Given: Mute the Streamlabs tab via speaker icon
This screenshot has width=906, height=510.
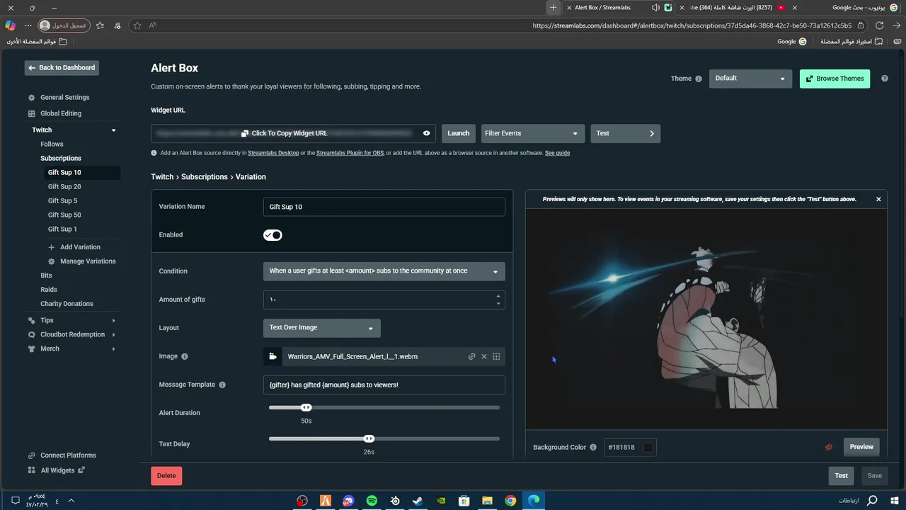Looking at the screenshot, I should pos(655,7).
